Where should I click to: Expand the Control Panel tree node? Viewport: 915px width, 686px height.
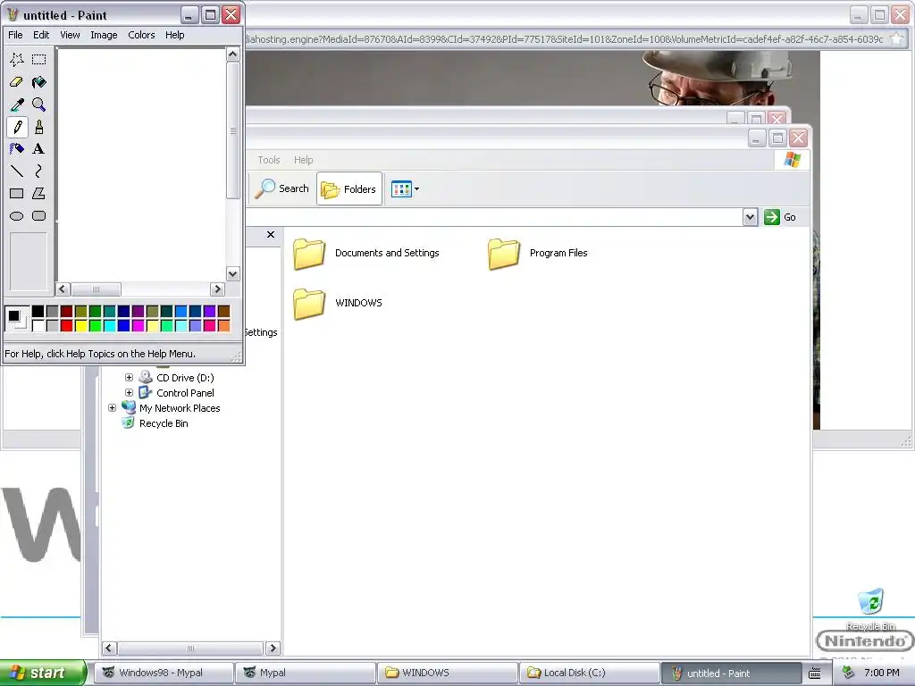pyautogui.click(x=129, y=393)
